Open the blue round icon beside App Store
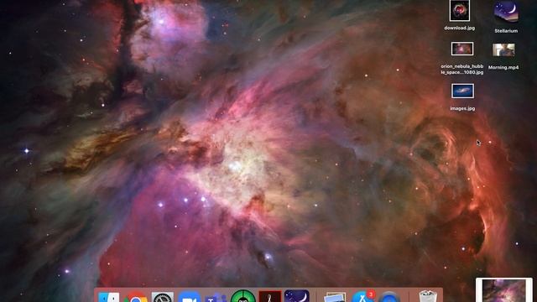The width and height of the screenshot is (537, 302). coord(389,297)
